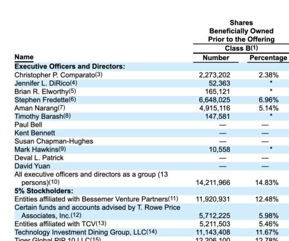Click the number 11,920,931
289x241 pixels.
[x=213, y=199]
